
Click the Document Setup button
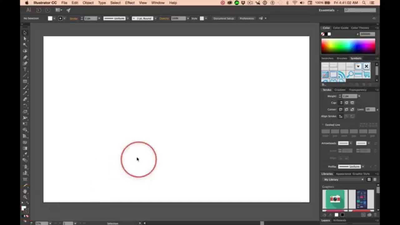coord(224,18)
